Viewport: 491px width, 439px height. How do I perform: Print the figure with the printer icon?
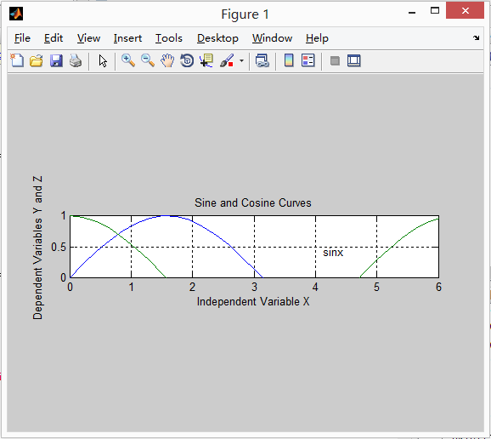76,60
